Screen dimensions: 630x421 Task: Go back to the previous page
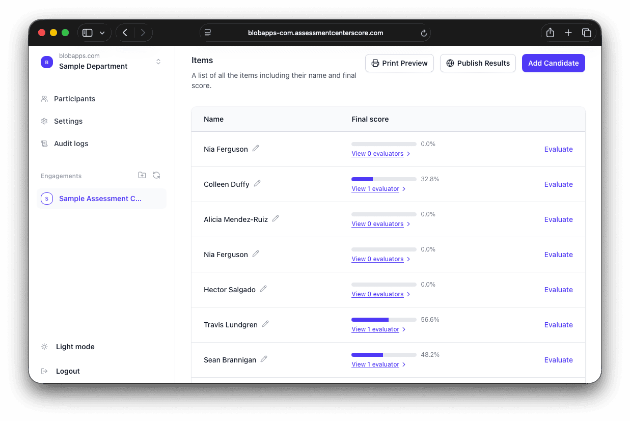[x=125, y=33]
